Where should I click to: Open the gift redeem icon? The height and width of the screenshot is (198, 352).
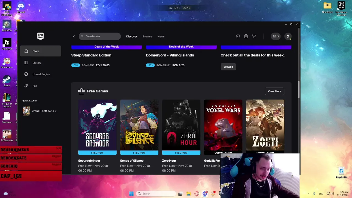pos(246,36)
